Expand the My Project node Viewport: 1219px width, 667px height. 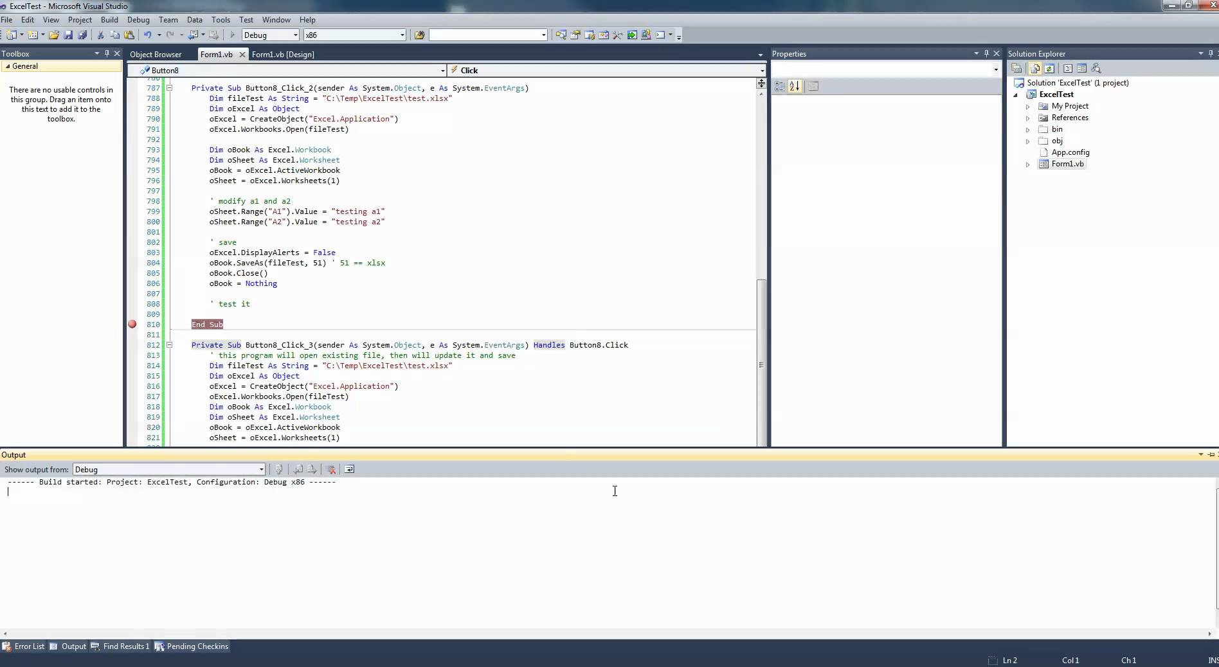click(1027, 106)
